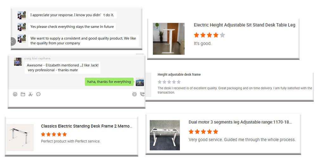Open chat history speech bubble icon
This screenshot has width=317, height=166.
point(38,94)
